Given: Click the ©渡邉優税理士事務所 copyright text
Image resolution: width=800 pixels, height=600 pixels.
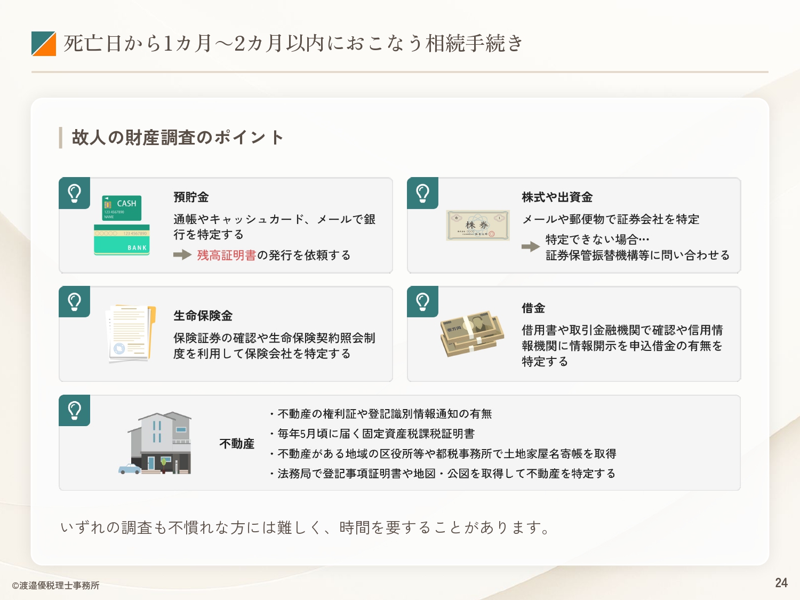Looking at the screenshot, I should click(55, 586).
